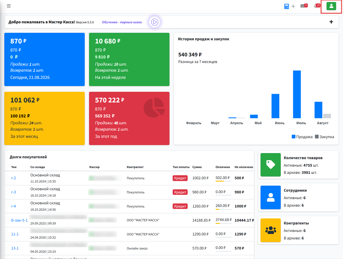
Task: Click the pie chart icon on yearly card
Action: [x=154, y=107]
